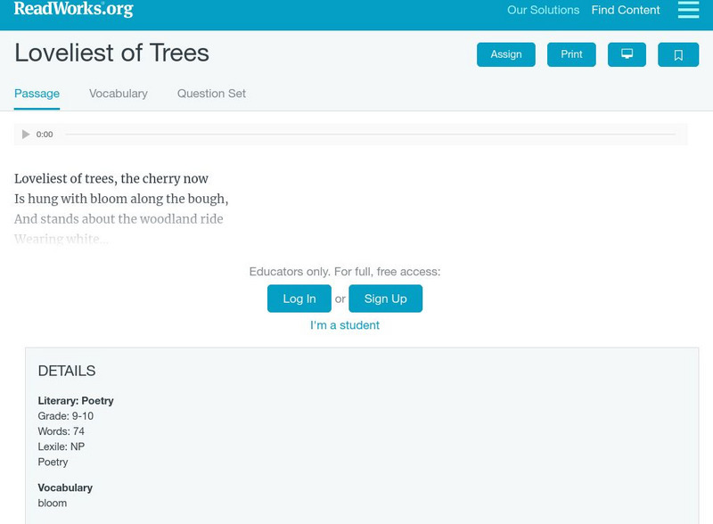Screen dimensions: 713x524
Task: Launch presentation mode via the monitor icon
Action: point(628,53)
